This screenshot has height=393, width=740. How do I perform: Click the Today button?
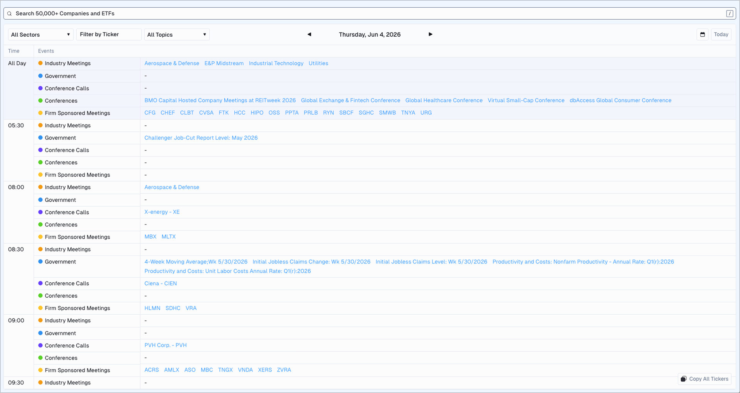tap(721, 34)
